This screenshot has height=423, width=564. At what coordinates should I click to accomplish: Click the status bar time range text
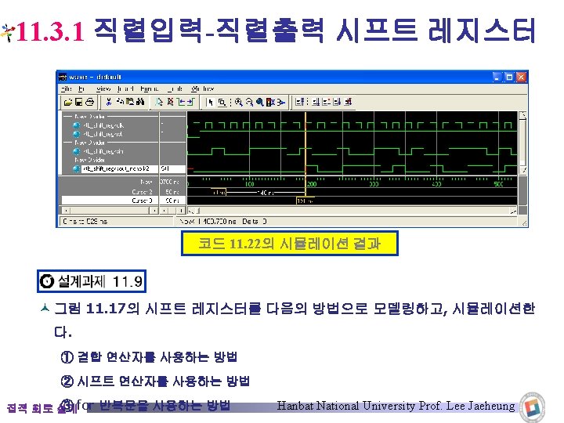pyautogui.click(x=85, y=222)
